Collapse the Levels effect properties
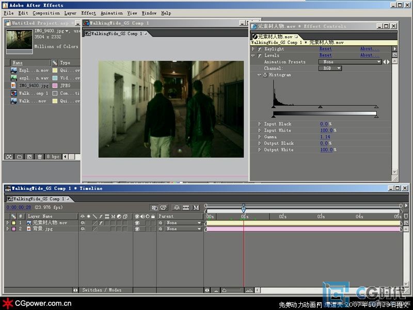413x310 pixels. [x=253, y=56]
